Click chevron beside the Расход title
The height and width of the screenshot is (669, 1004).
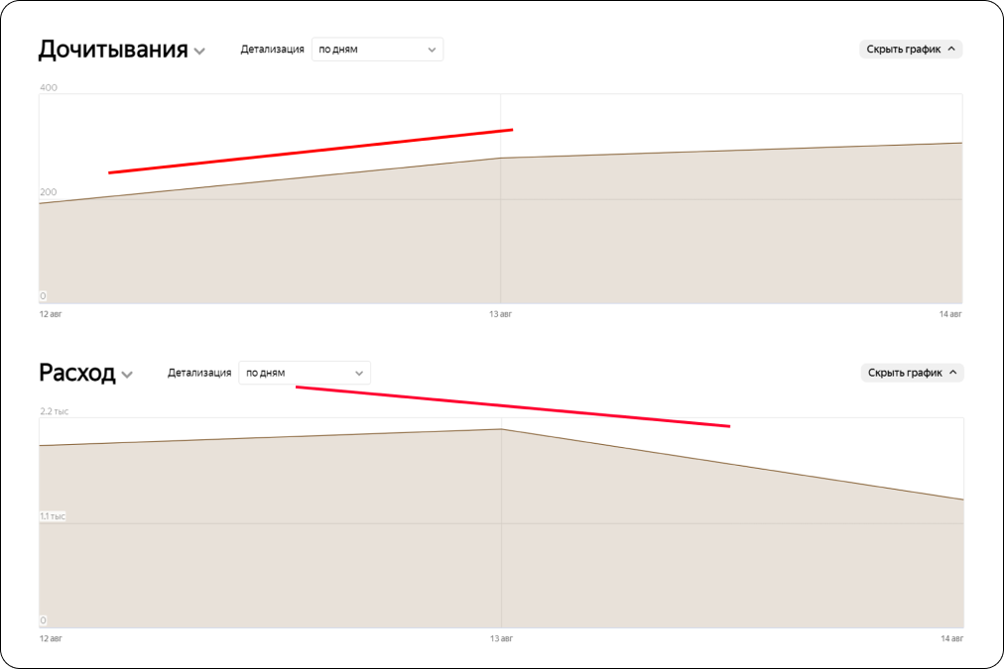[127, 375]
